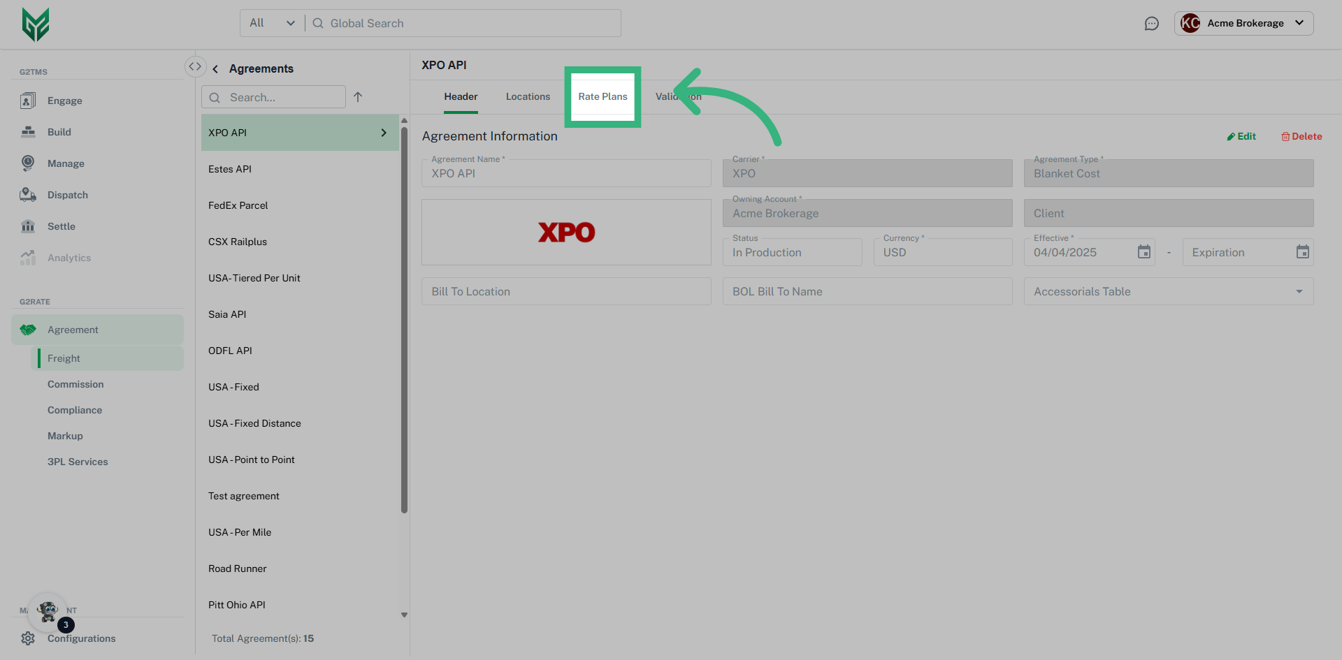
Task: Open the chat message icon in the header
Action: click(x=1152, y=23)
